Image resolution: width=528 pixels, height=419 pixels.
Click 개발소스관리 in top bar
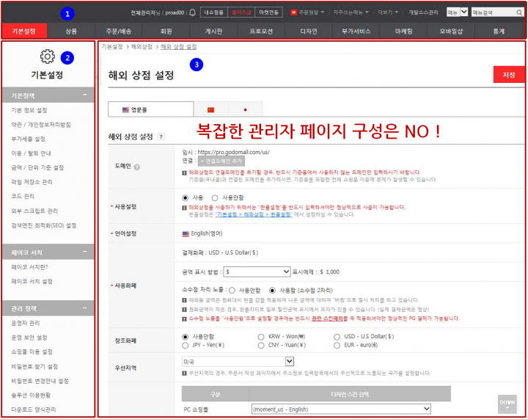click(x=423, y=12)
